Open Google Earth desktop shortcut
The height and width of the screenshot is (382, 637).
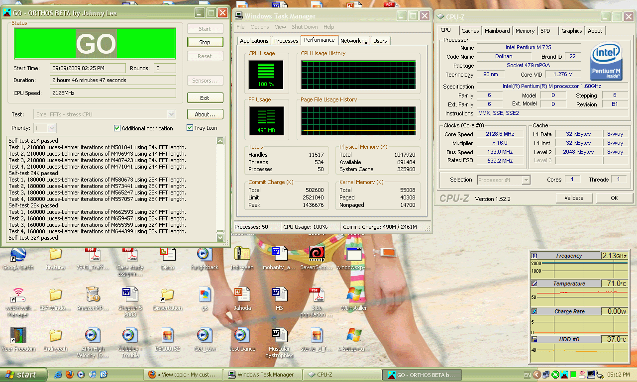(18, 255)
